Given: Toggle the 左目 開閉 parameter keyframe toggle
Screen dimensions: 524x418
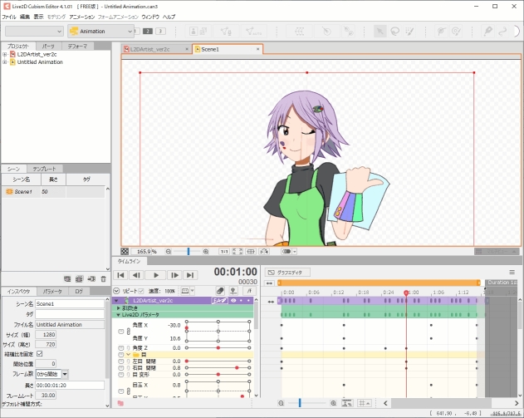Looking at the screenshot, I should (x=121, y=361).
